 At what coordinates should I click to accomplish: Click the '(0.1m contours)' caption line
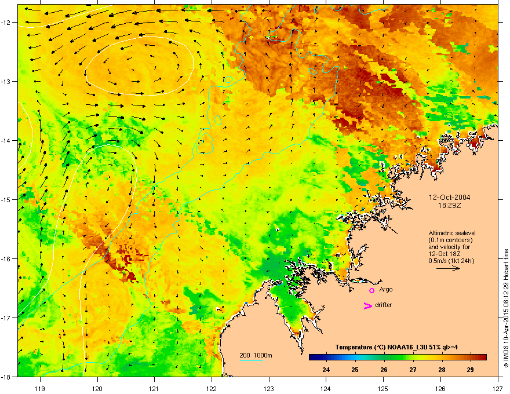[x=450, y=240]
